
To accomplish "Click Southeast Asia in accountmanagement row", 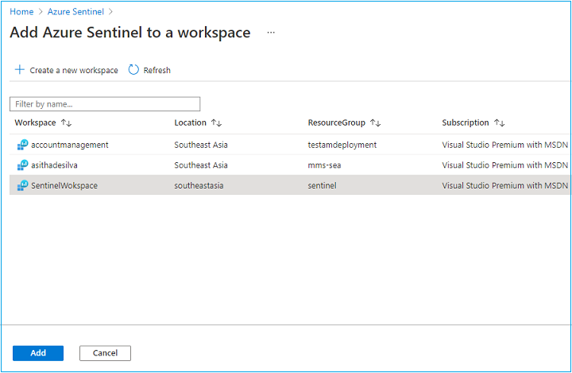I will [201, 145].
